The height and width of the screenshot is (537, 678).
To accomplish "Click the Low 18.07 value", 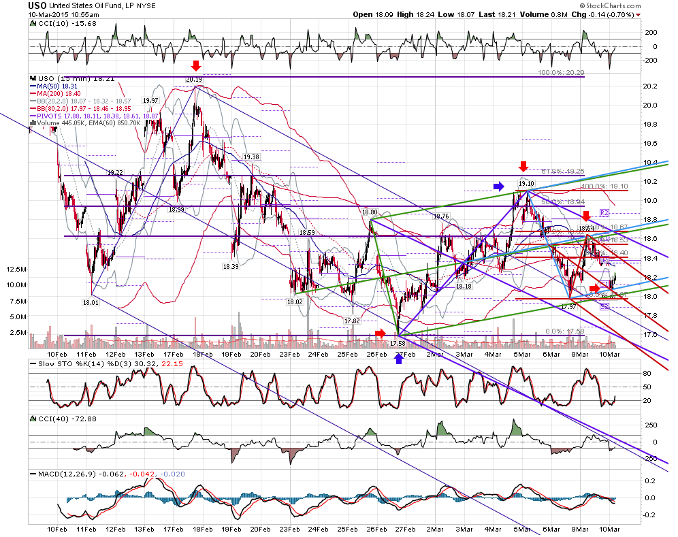I will click(457, 14).
